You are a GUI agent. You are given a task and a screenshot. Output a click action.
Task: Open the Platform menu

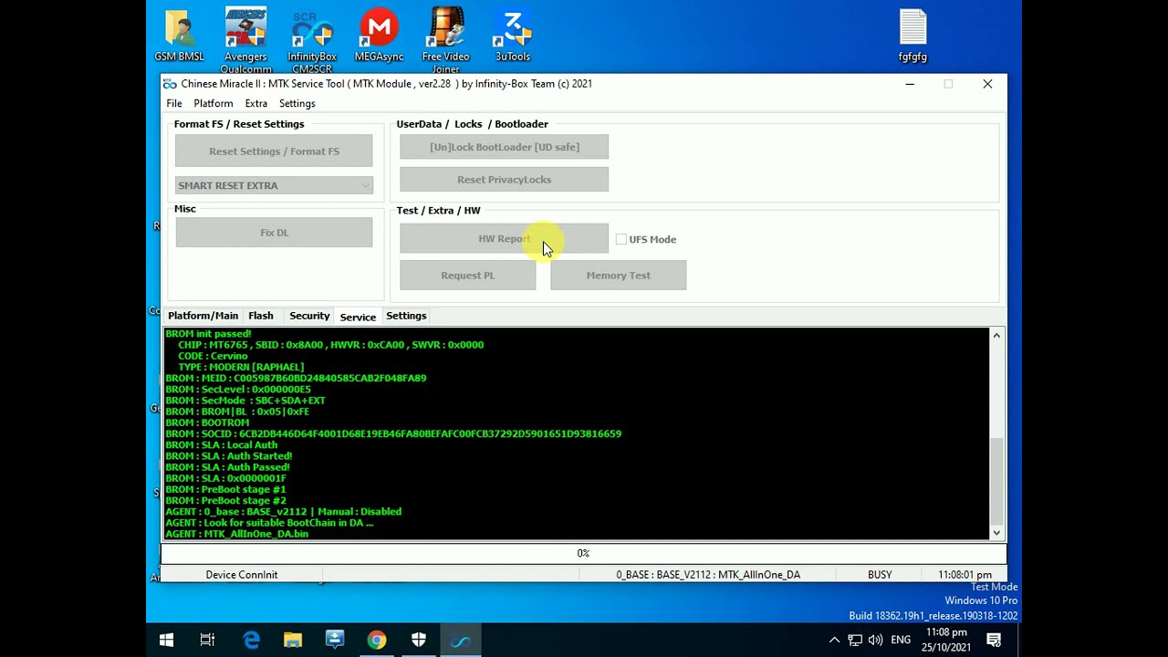tap(213, 104)
